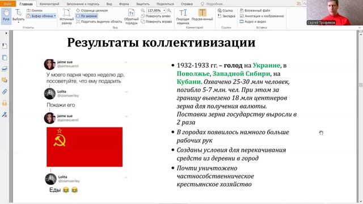This screenshot has width=363, height=204.
Task: Click the Подробнее search box
Action: point(213,4)
